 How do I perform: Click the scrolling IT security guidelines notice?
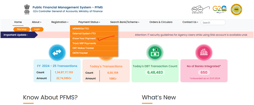pyautogui.click(x=191, y=35)
